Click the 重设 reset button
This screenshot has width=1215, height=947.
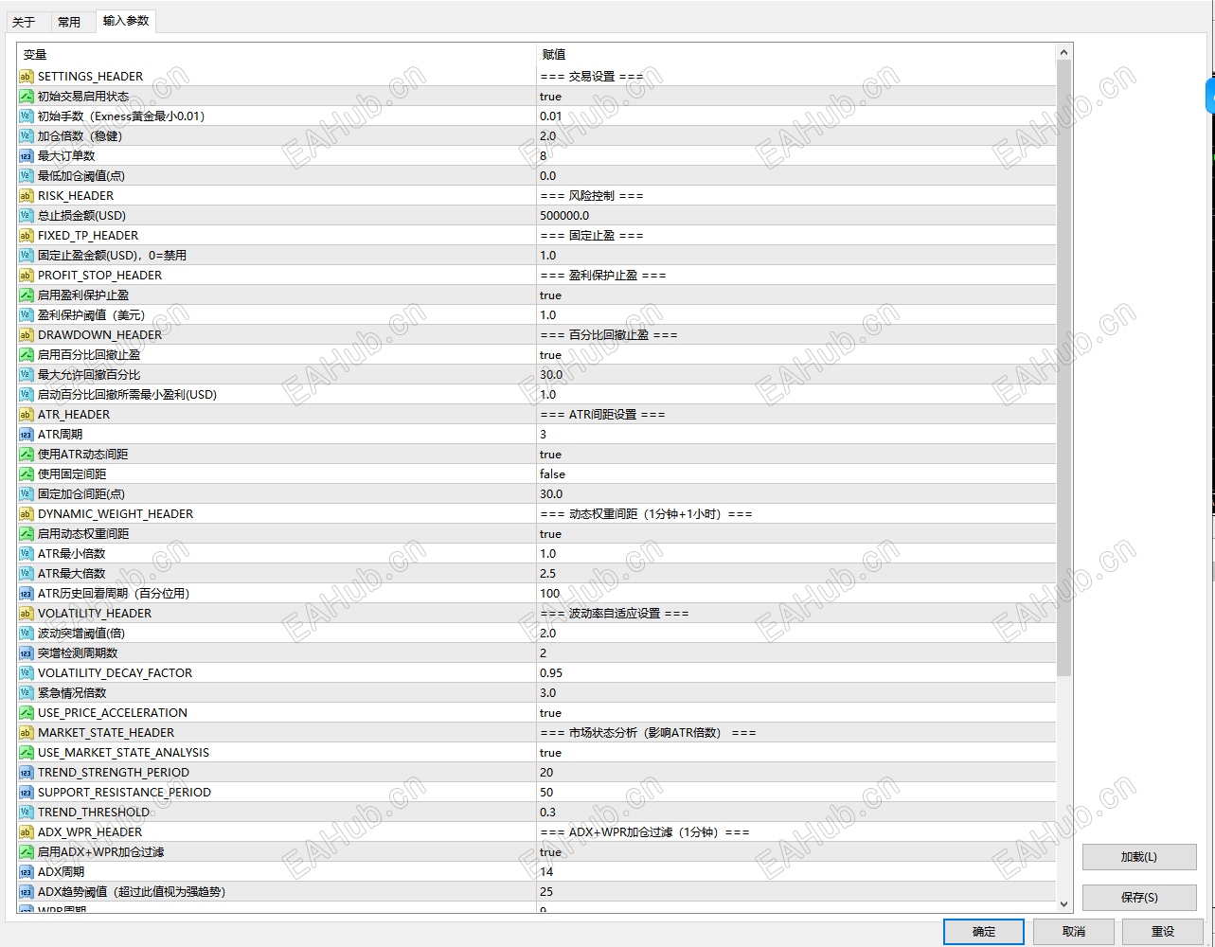(x=1163, y=932)
